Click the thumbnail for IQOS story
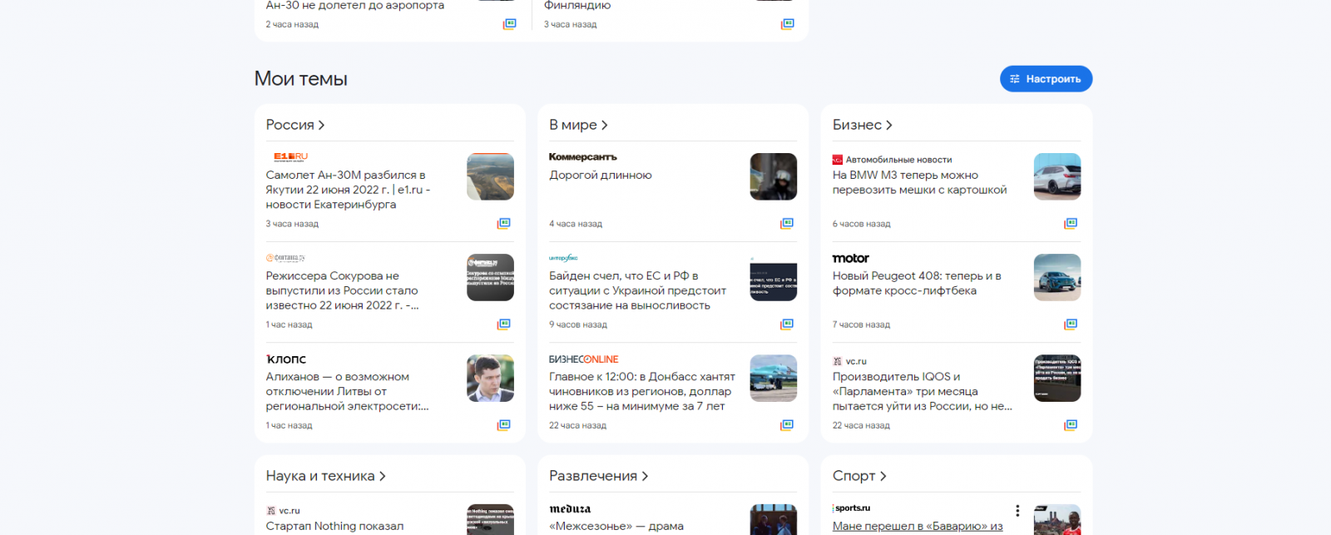The image size is (1331, 535). [1057, 379]
